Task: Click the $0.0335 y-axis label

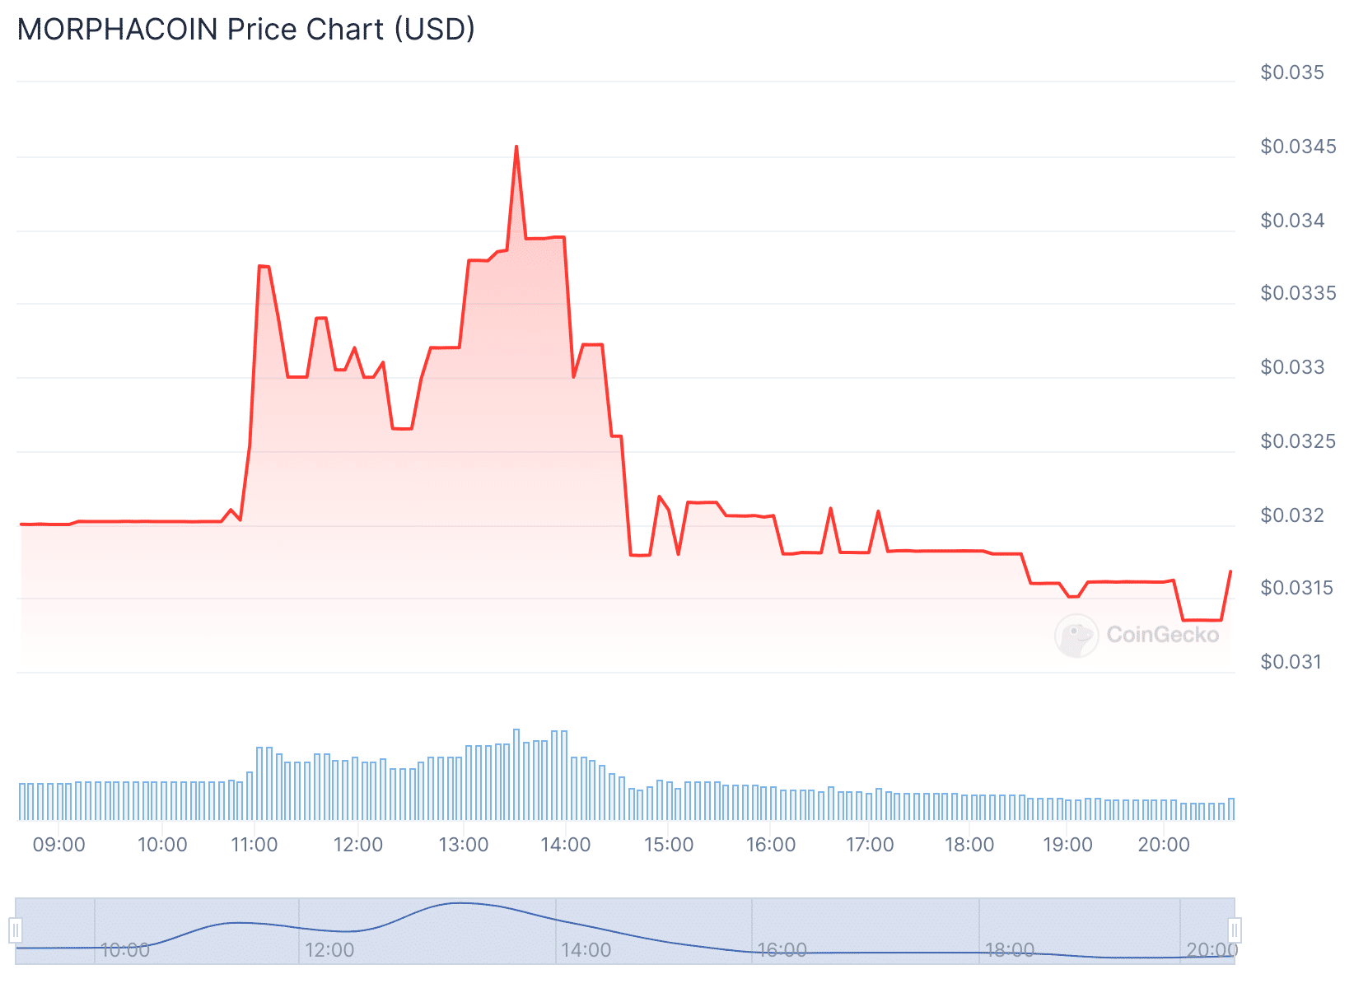Action: (1298, 293)
